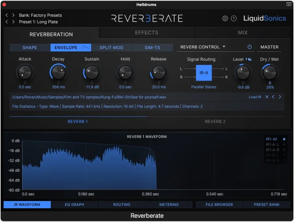Switch to the REVERBERATION tab

point(51,34)
